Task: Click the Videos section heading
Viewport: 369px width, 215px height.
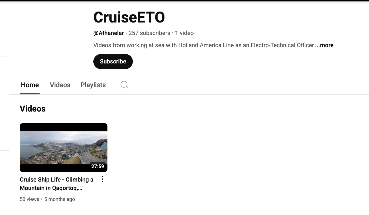Action: [x=33, y=109]
